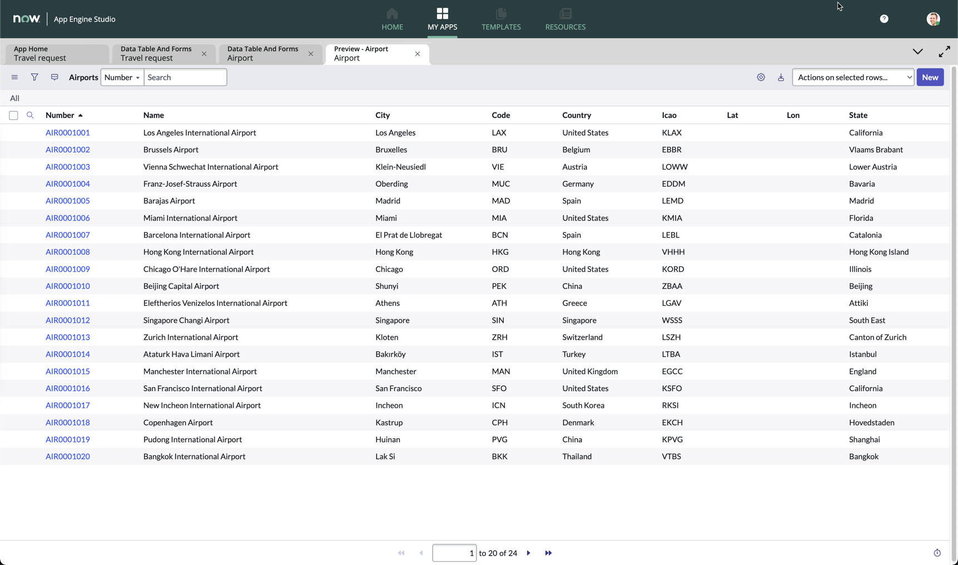Click the filter funnel icon
This screenshot has width=958, height=565.
coord(34,77)
